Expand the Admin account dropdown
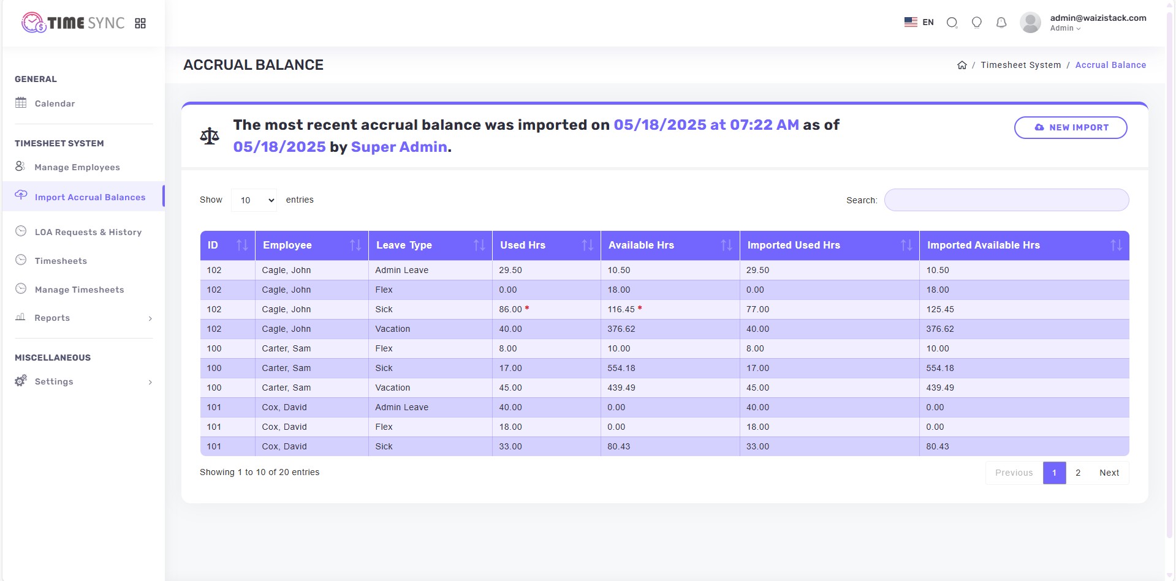 pos(1079,28)
